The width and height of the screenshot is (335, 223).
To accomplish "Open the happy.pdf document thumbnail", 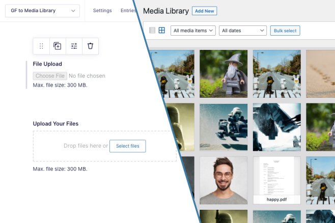I will pyautogui.click(x=277, y=180).
